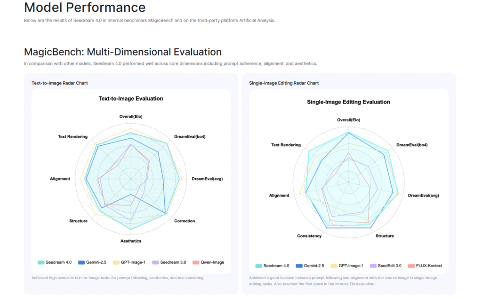Toggle Qwen-Image legend entry

pyautogui.click(x=209, y=262)
